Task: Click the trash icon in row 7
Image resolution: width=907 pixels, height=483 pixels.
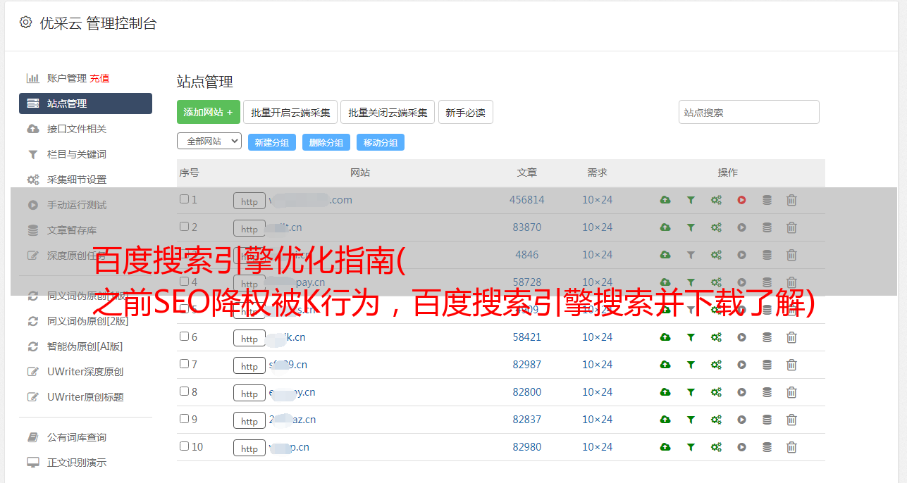Action: click(791, 365)
